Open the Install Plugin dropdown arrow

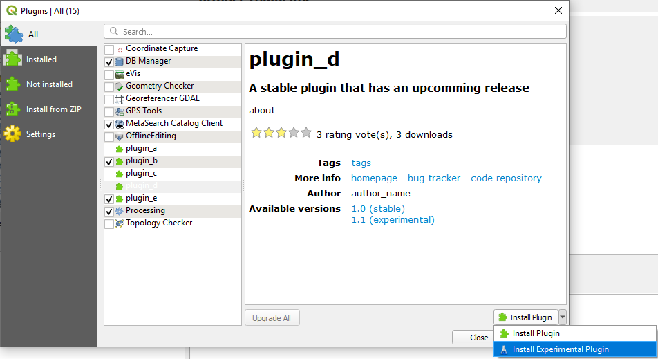point(563,317)
